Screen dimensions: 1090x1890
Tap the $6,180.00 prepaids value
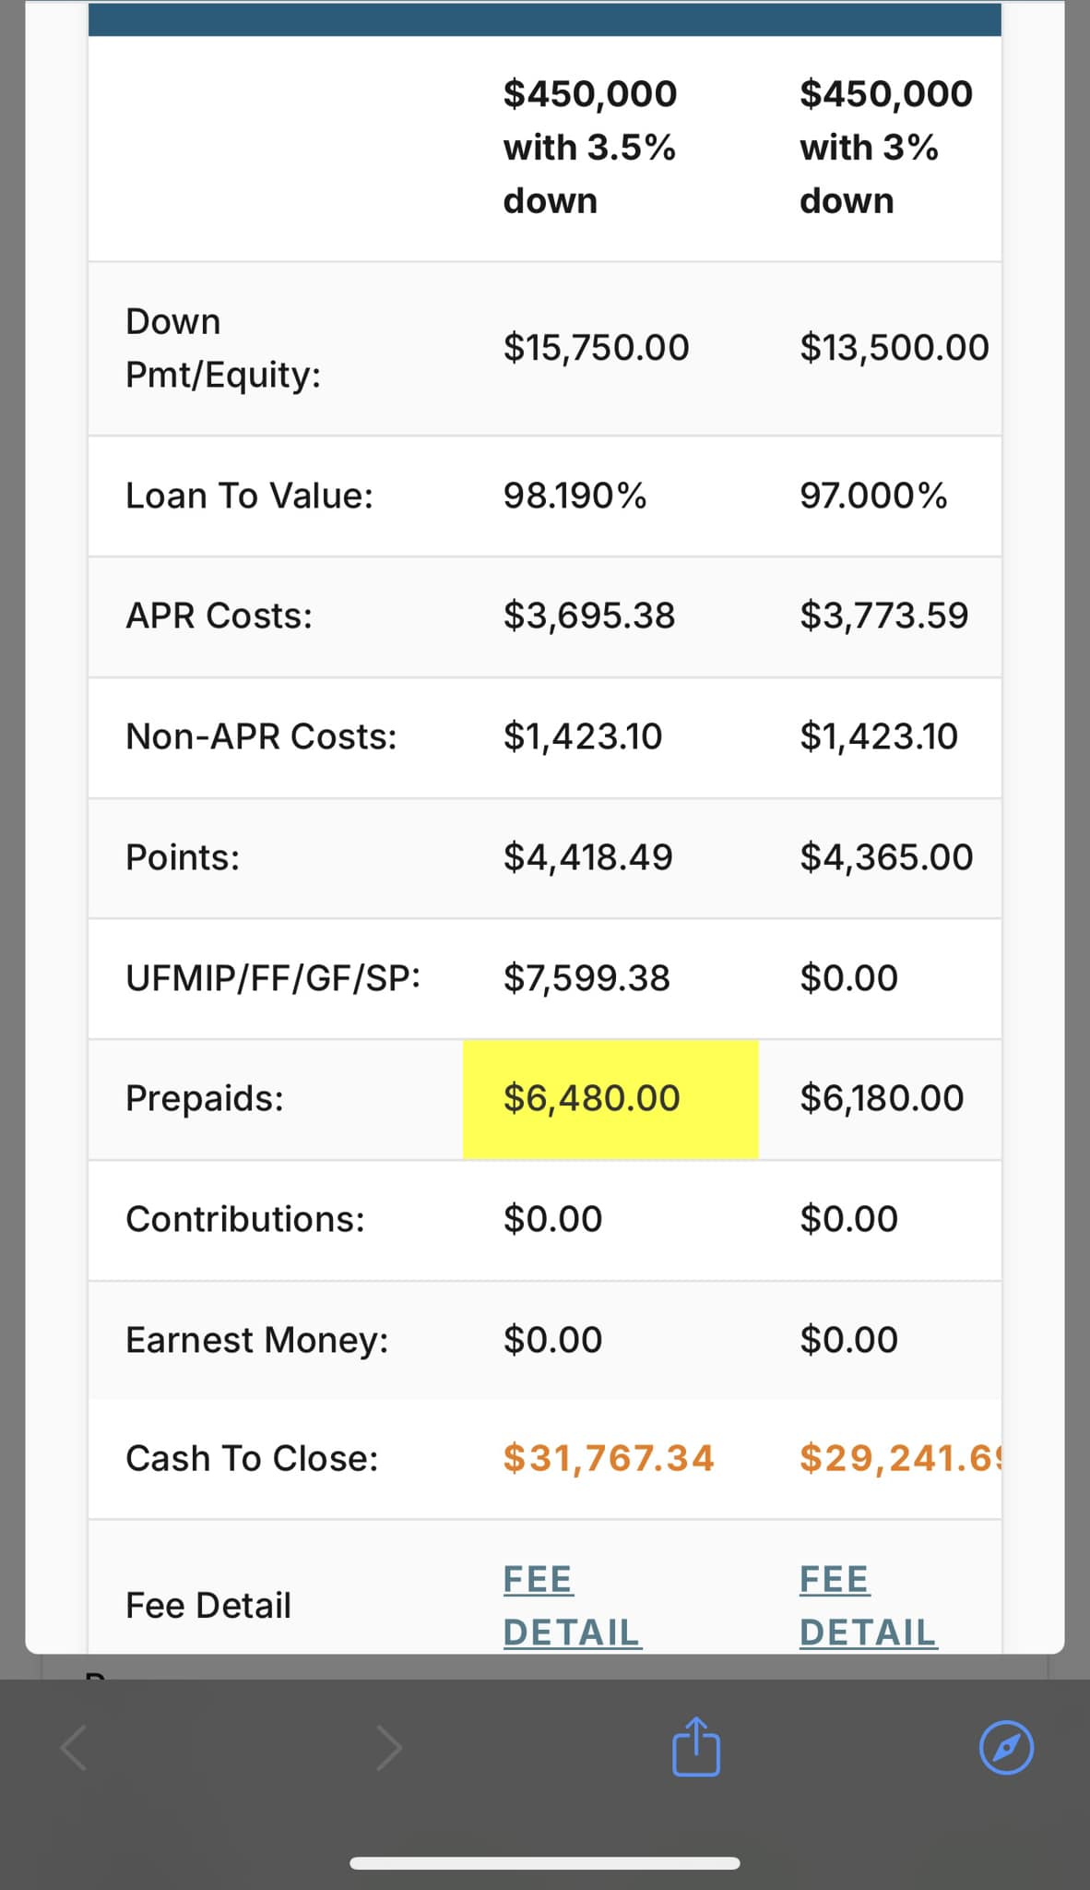[882, 1098]
